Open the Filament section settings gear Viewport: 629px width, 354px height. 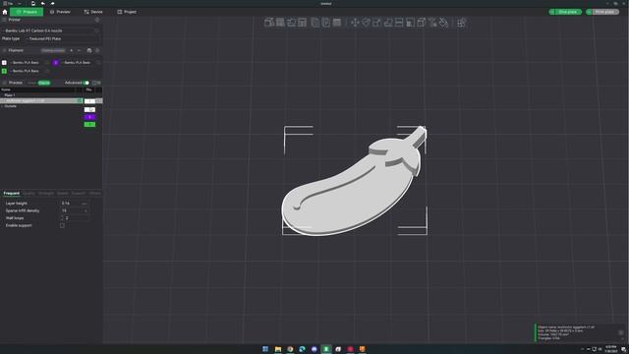tap(97, 50)
